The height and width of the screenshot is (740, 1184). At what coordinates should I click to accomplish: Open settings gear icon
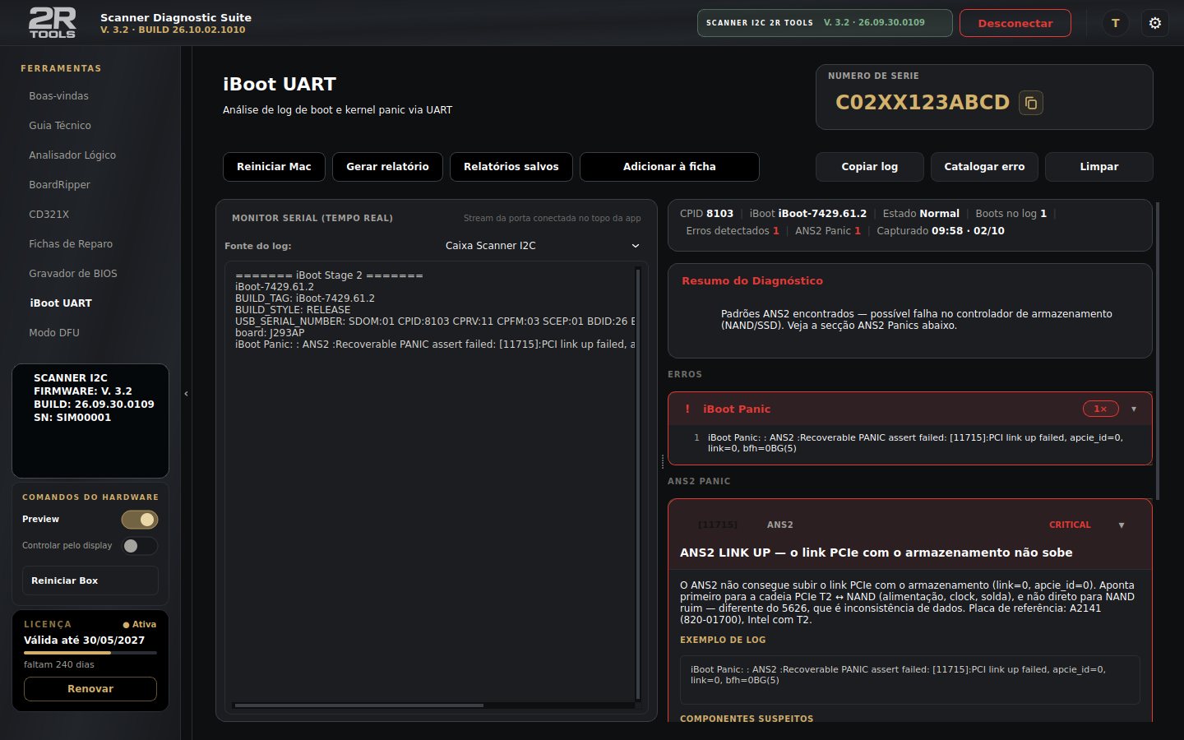(1155, 23)
